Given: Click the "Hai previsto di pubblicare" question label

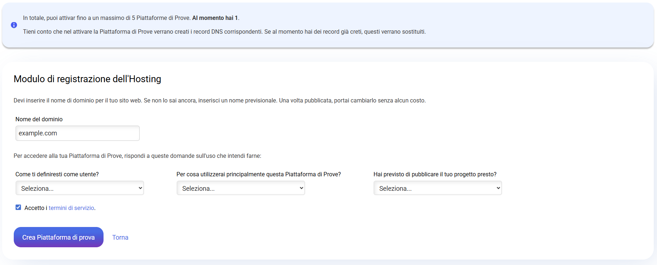Looking at the screenshot, I should tap(435, 174).
